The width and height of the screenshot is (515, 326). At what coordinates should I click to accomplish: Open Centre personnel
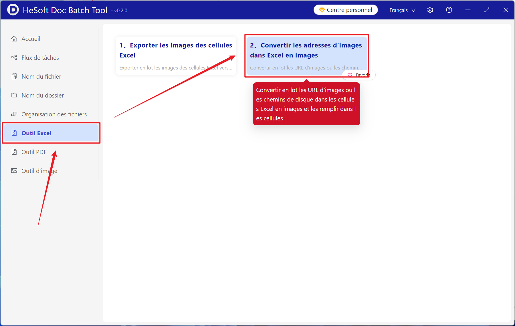(x=346, y=10)
